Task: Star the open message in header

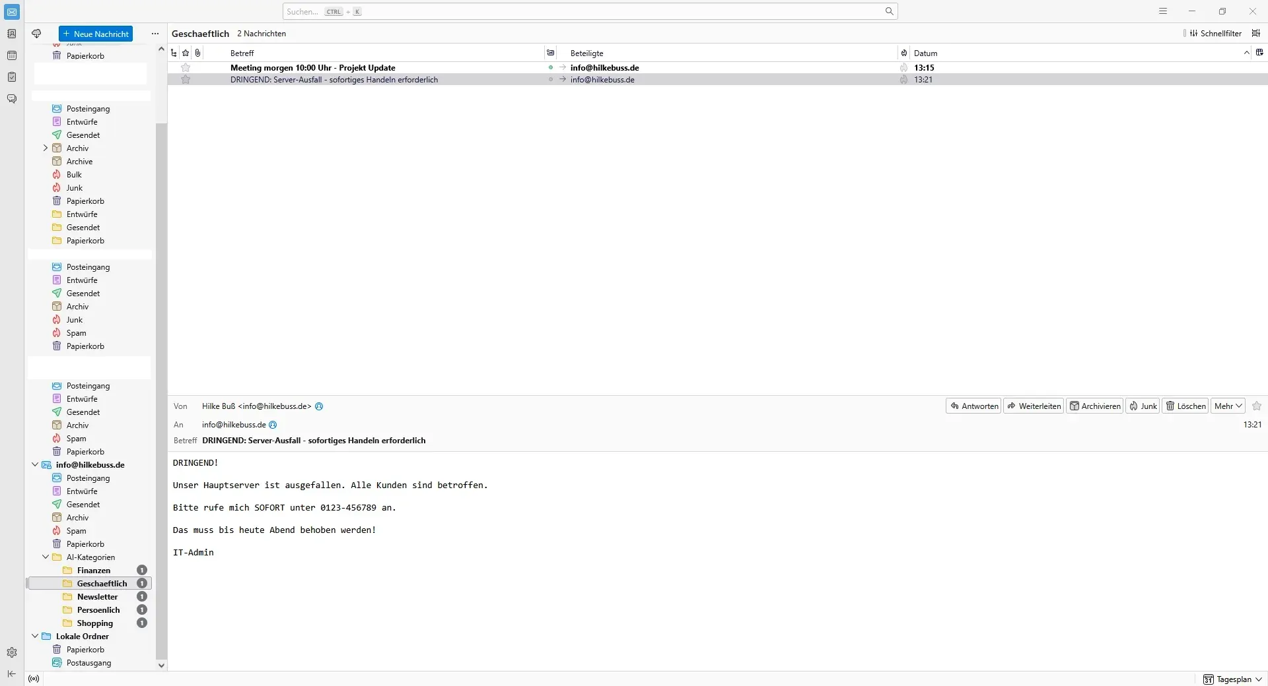Action: (x=1257, y=406)
